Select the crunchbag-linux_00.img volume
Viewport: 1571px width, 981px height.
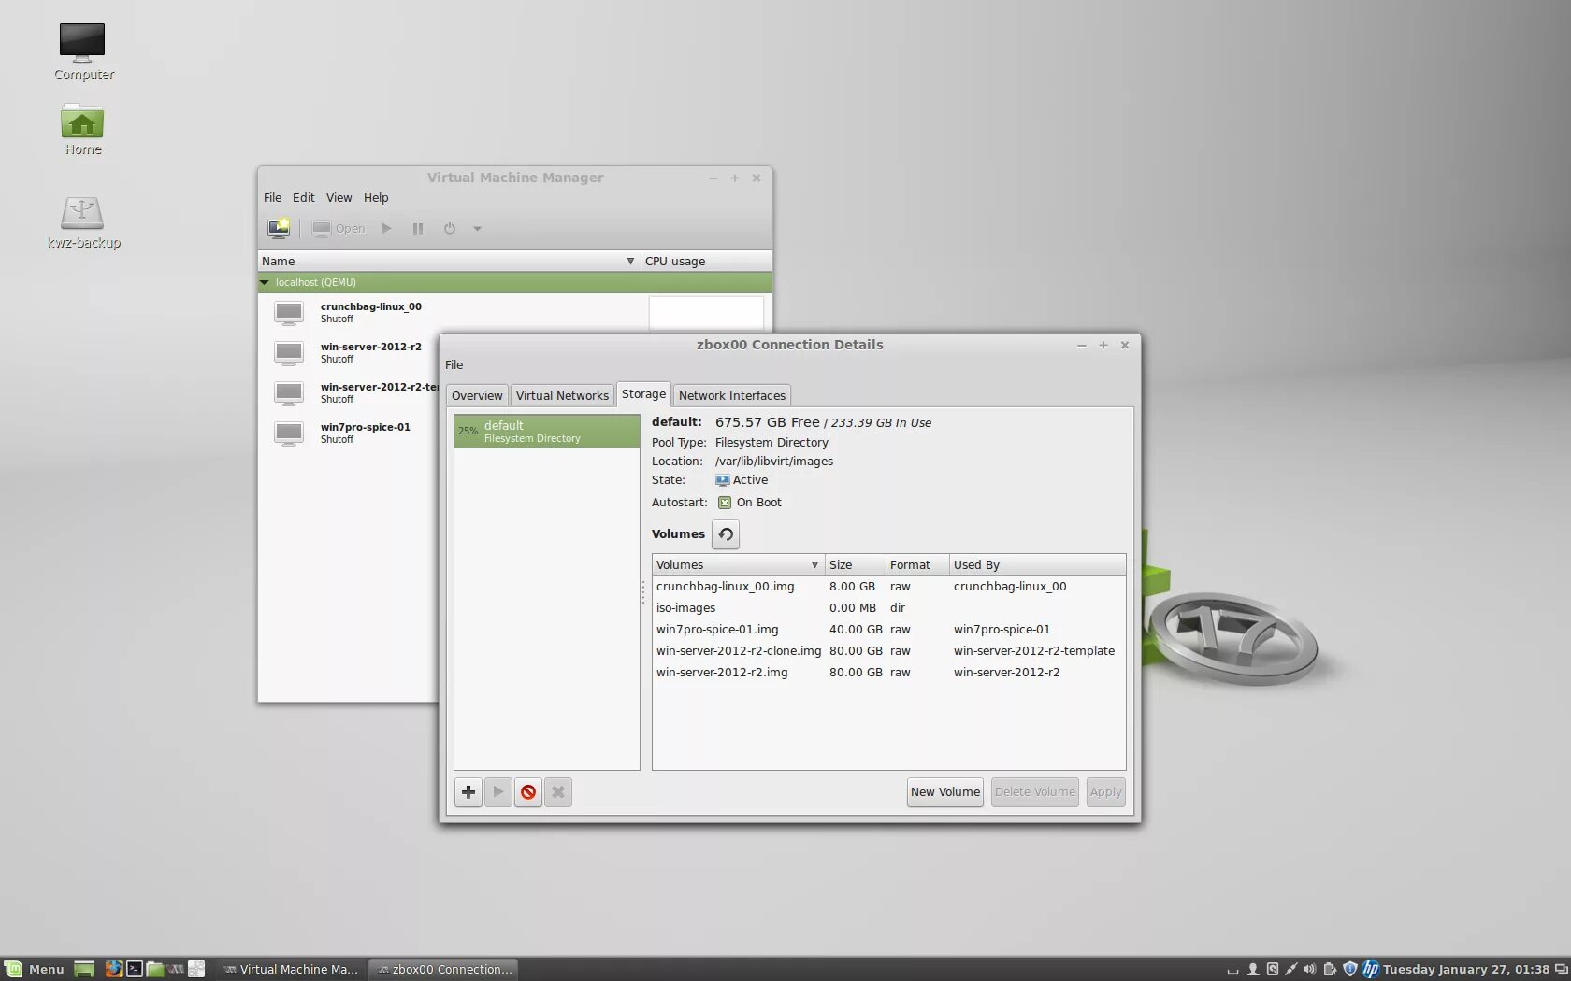(888, 587)
